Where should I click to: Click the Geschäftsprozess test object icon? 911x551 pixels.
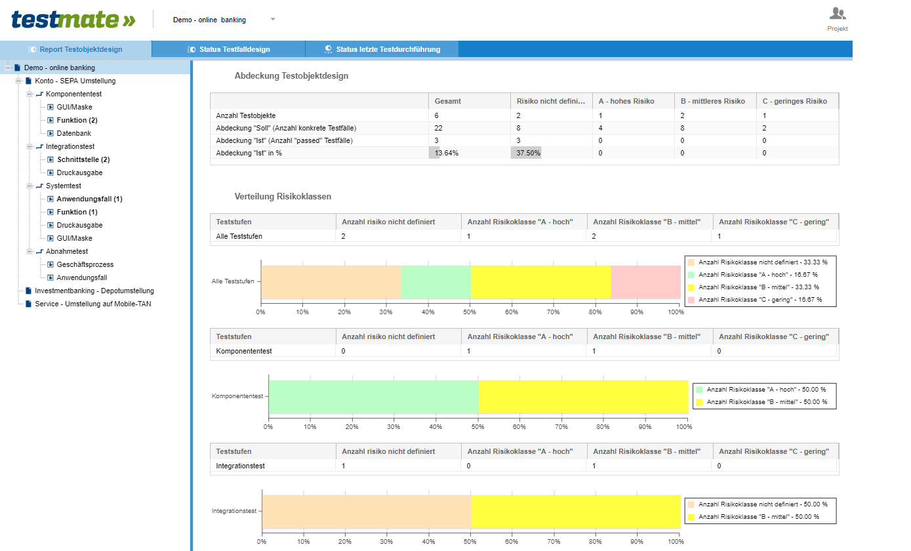(x=51, y=264)
